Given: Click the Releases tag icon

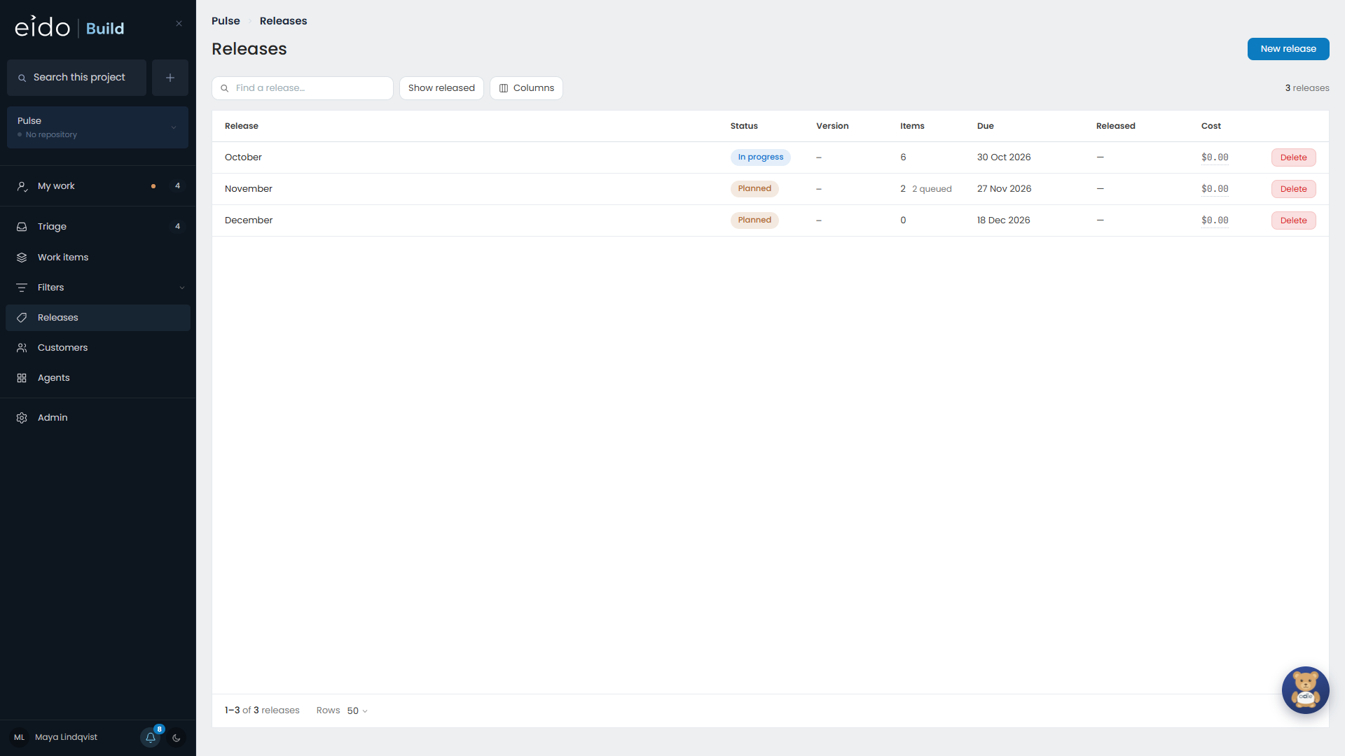Looking at the screenshot, I should (22, 318).
